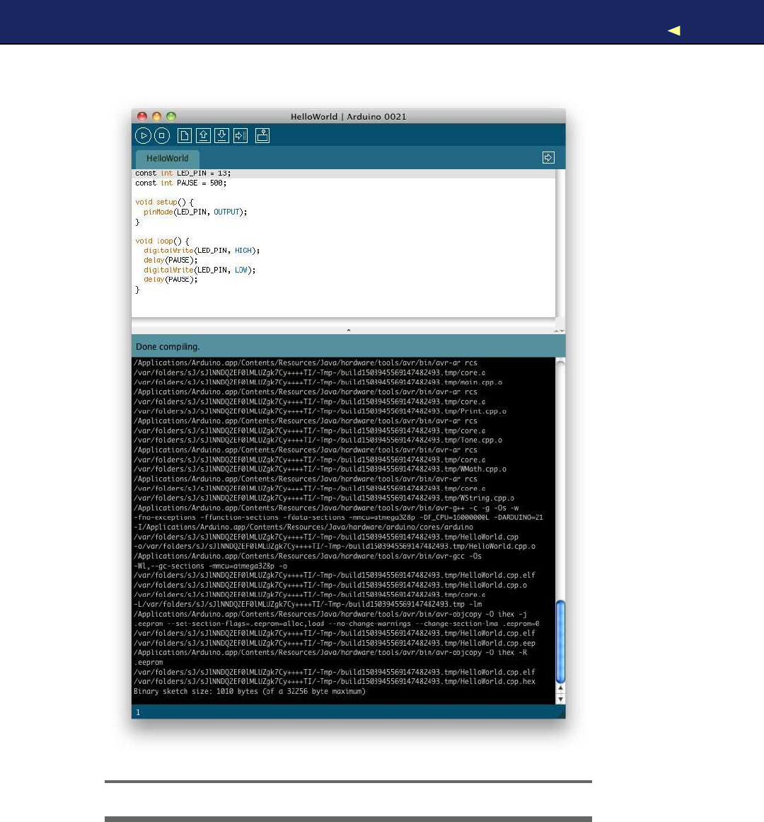This screenshot has height=822, width=764.
Task: Upload to I/O board icon
Action: coord(241,136)
